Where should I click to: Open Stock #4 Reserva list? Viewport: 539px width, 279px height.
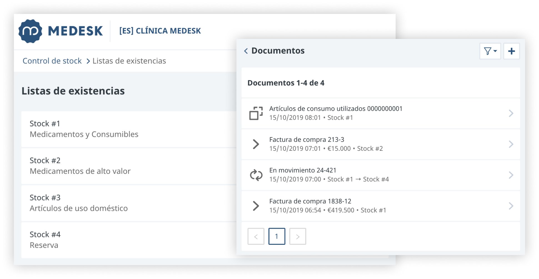click(x=129, y=240)
